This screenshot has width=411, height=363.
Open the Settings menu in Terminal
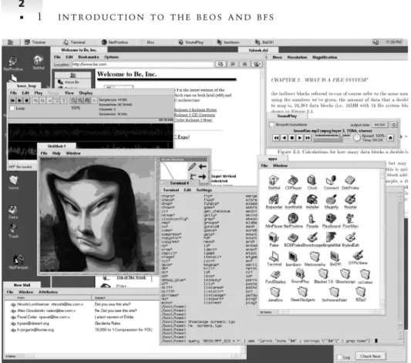click(204, 190)
